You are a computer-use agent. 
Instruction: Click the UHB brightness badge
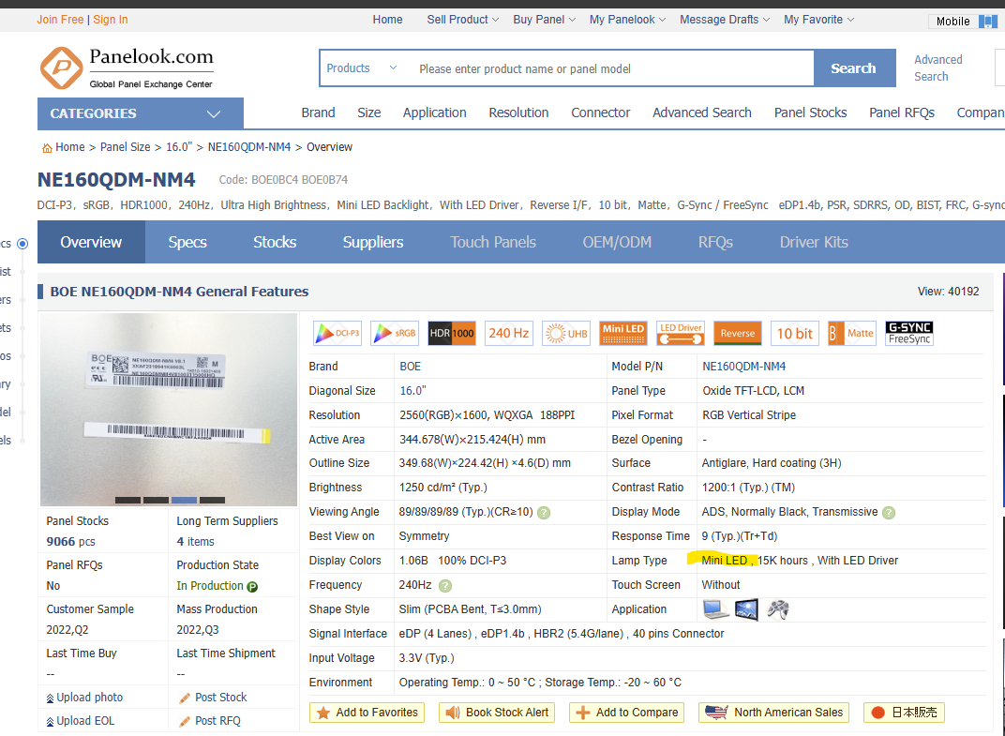click(566, 334)
